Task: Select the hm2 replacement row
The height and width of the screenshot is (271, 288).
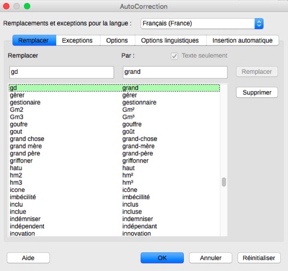Action: [x=16, y=176]
